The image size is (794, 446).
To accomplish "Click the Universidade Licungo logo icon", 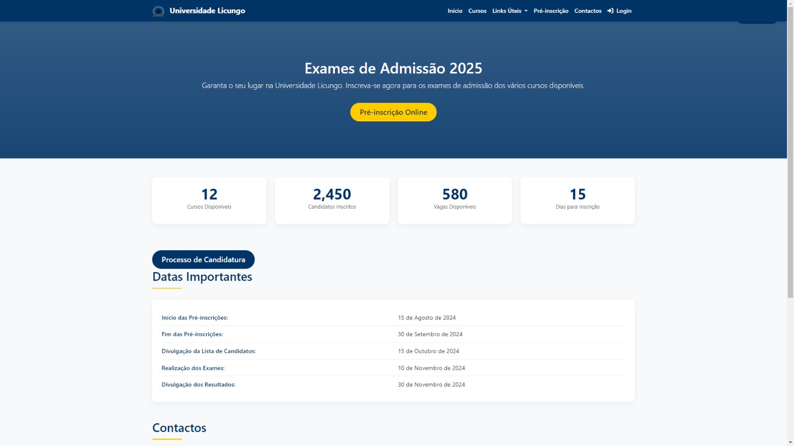I will 158,10.
